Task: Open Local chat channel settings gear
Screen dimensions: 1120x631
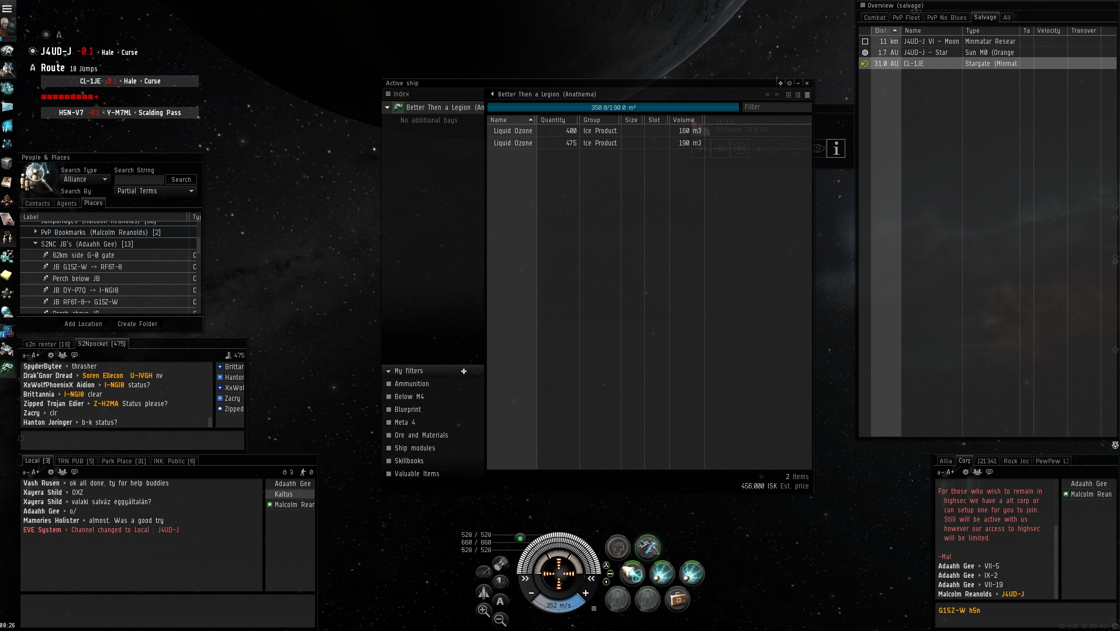Action: (x=51, y=472)
